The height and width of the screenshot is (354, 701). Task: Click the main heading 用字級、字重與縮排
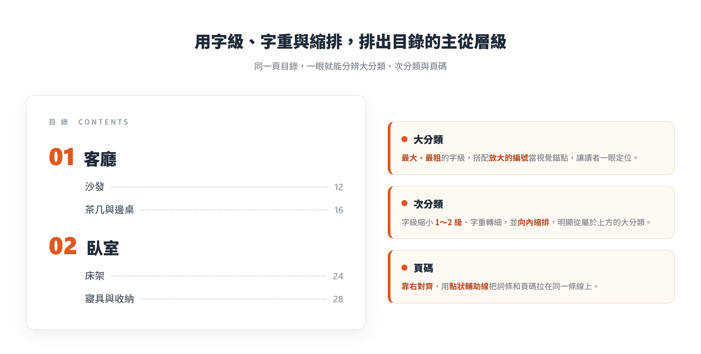coord(350,42)
